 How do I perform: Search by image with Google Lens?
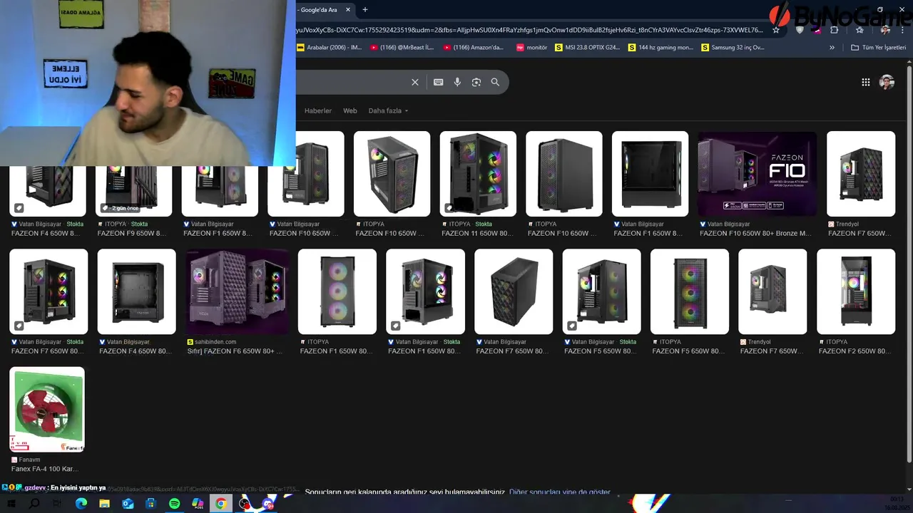(x=476, y=82)
